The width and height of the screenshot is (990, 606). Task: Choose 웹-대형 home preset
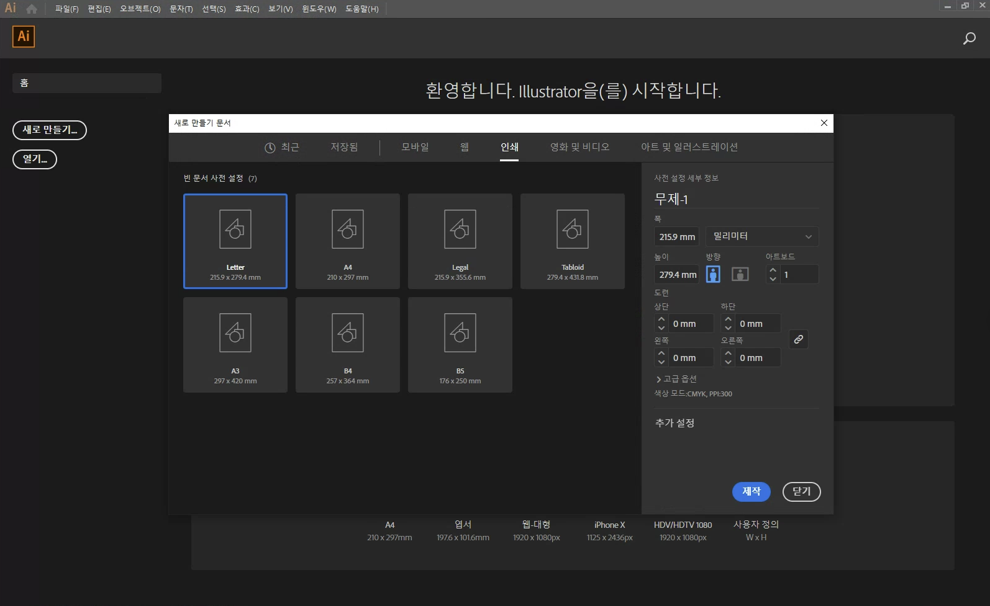point(536,531)
